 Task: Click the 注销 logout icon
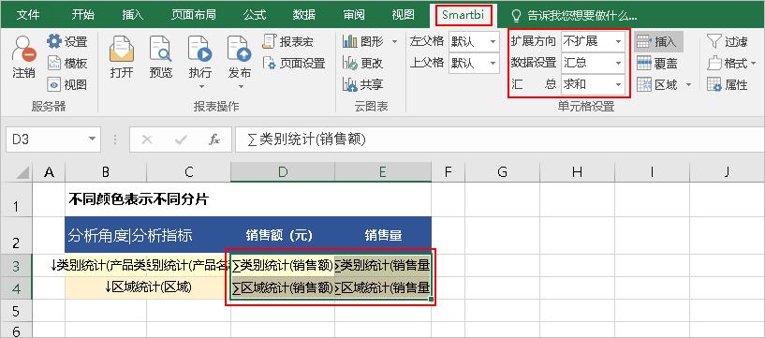click(23, 49)
